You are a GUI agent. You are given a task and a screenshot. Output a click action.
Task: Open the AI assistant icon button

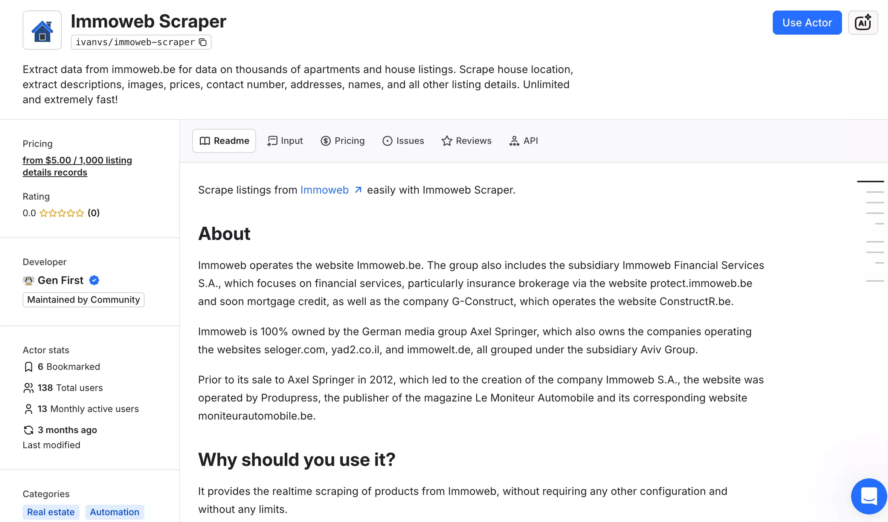[x=863, y=23]
